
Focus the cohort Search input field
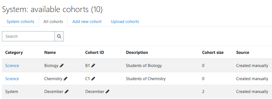[28, 36]
